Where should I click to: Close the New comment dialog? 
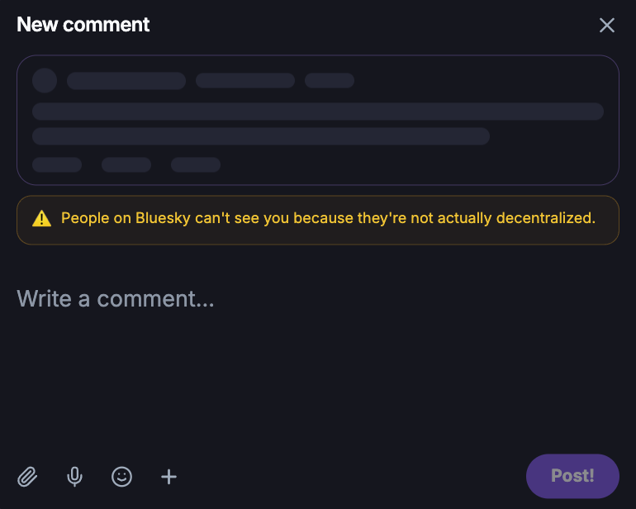click(607, 25)
